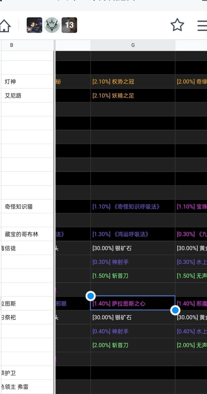Select column G header
Screen dimensions: 207x394
click(x=133, y=45)
